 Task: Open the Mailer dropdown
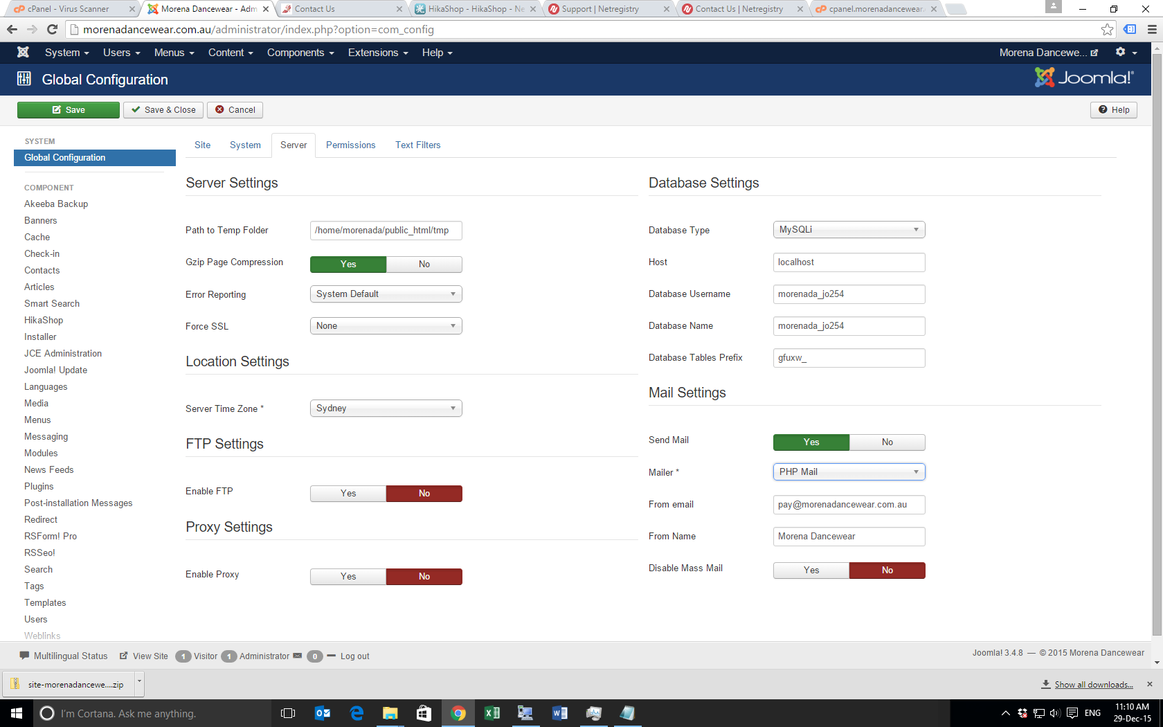849,472
